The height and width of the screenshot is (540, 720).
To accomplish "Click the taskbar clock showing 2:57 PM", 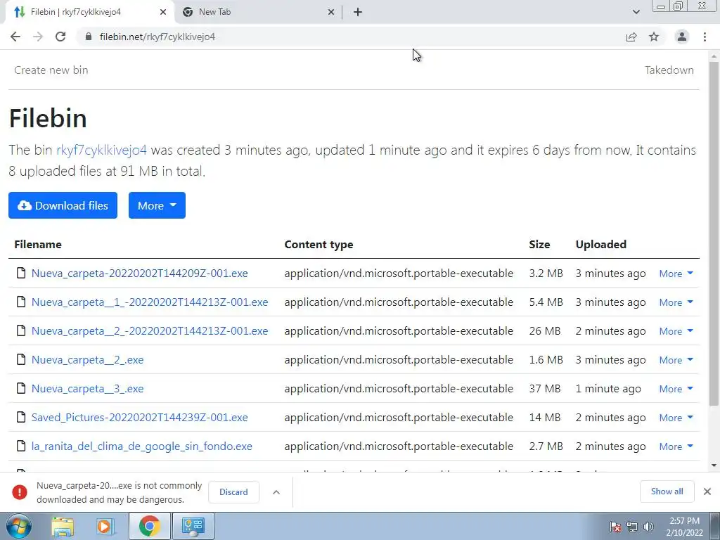I will coord(684,526).
